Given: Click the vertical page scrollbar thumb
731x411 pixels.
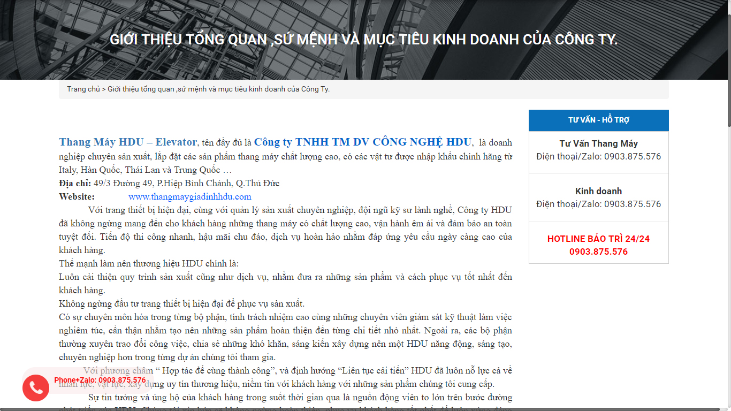Looking at the screenshot, I should click(728, 70).
